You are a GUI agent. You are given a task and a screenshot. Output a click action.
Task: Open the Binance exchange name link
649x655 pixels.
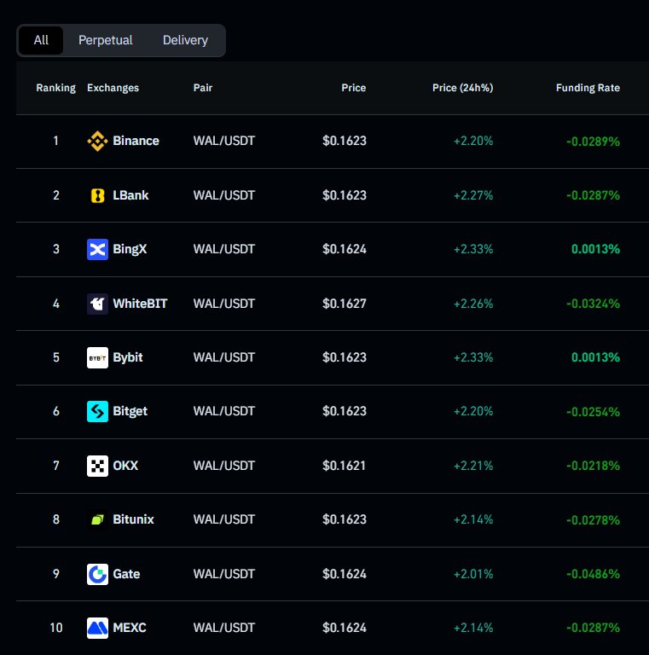[x=136, y=141]
